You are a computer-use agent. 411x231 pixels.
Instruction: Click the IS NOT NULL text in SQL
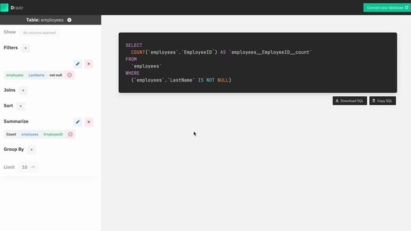pos(213,80)
